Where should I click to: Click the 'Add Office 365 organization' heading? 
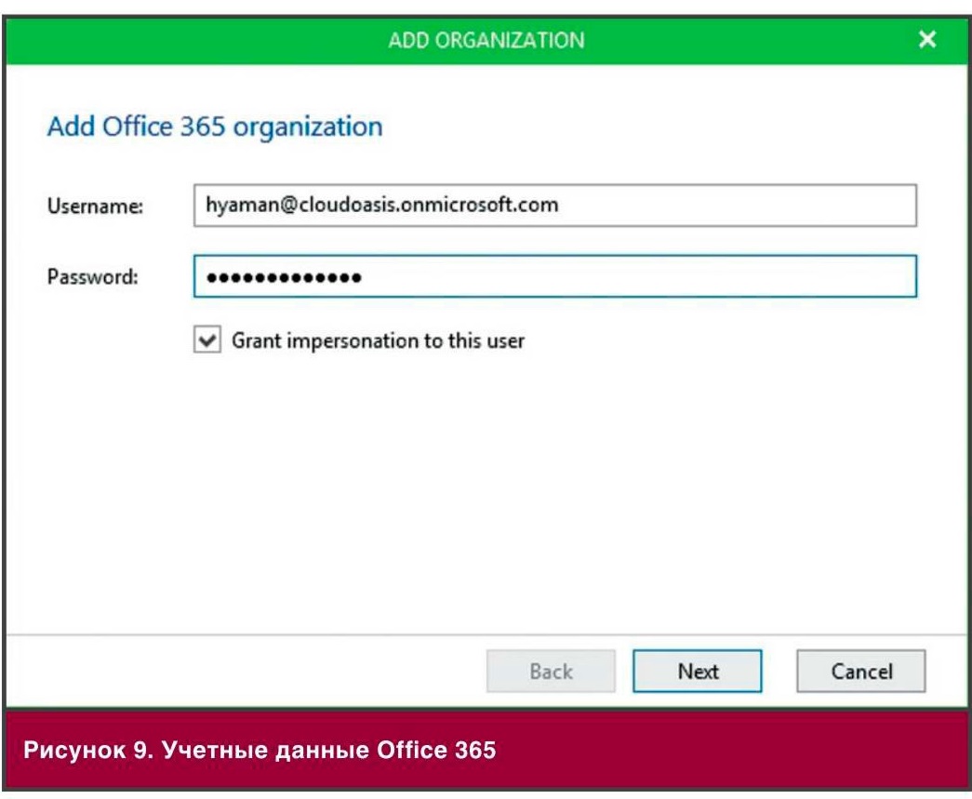click(x=215, y=127)
